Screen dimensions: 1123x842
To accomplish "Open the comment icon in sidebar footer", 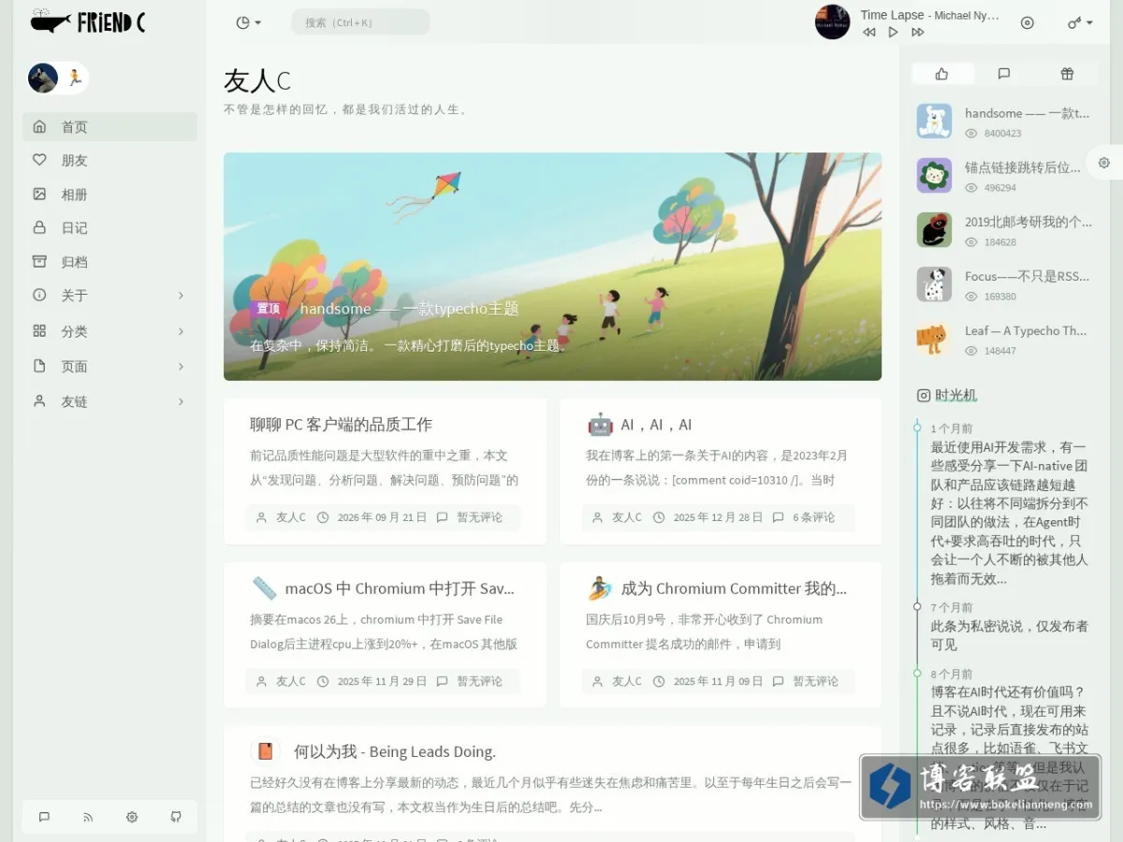I will 44,817.
